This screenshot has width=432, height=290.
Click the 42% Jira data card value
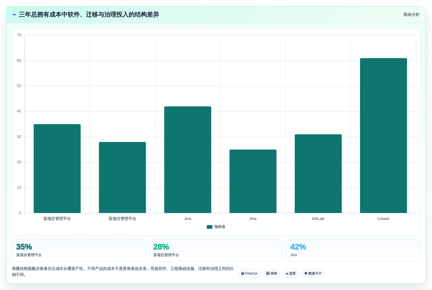298,247
